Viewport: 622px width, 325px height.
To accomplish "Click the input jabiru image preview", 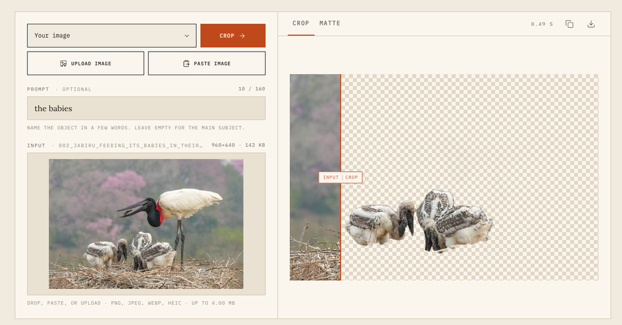I will (x=146, y=224).
